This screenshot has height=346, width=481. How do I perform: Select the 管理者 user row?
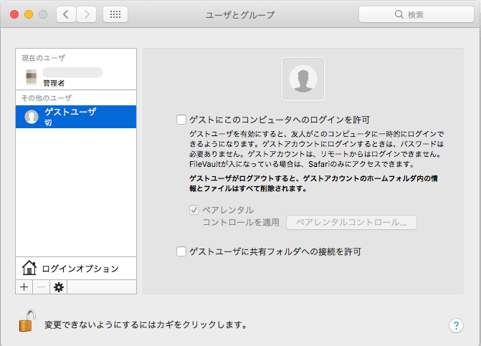(x=76, y=77)
